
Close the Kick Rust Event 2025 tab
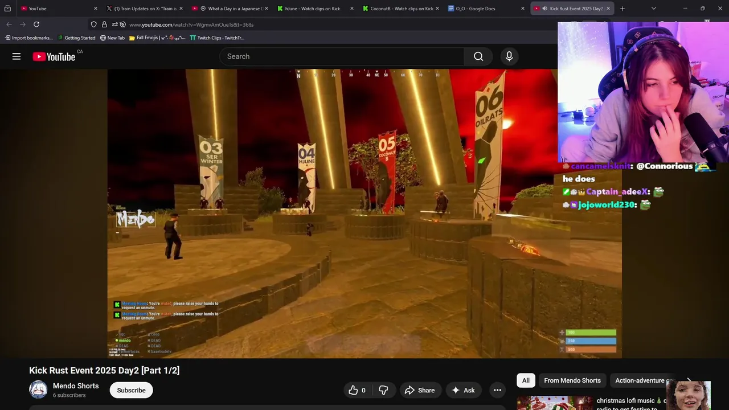(x=608, y=9)
